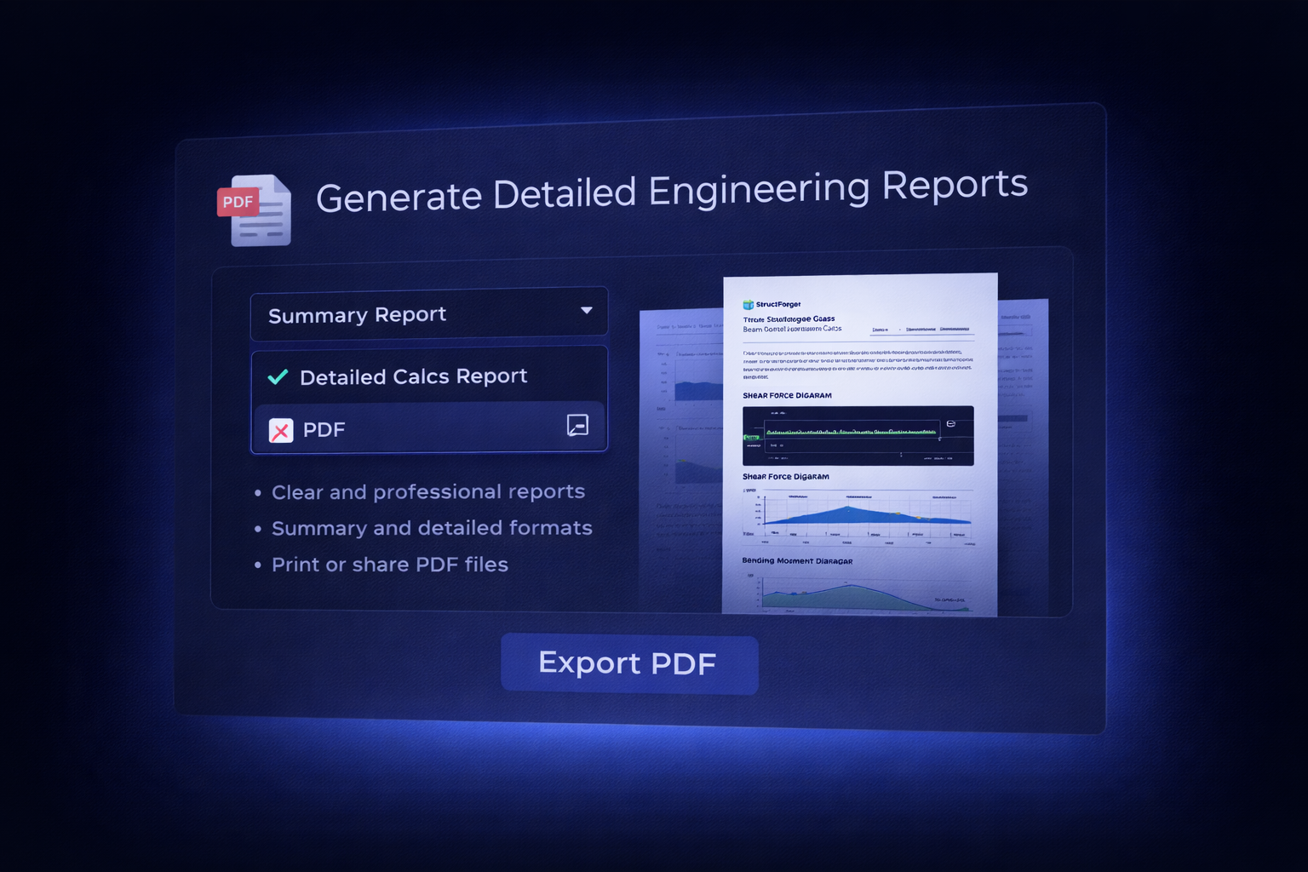Click the 'Clear and professional reports' bullet

(427, 492)
